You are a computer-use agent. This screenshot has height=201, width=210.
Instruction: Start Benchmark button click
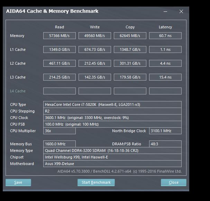[96, 182]
